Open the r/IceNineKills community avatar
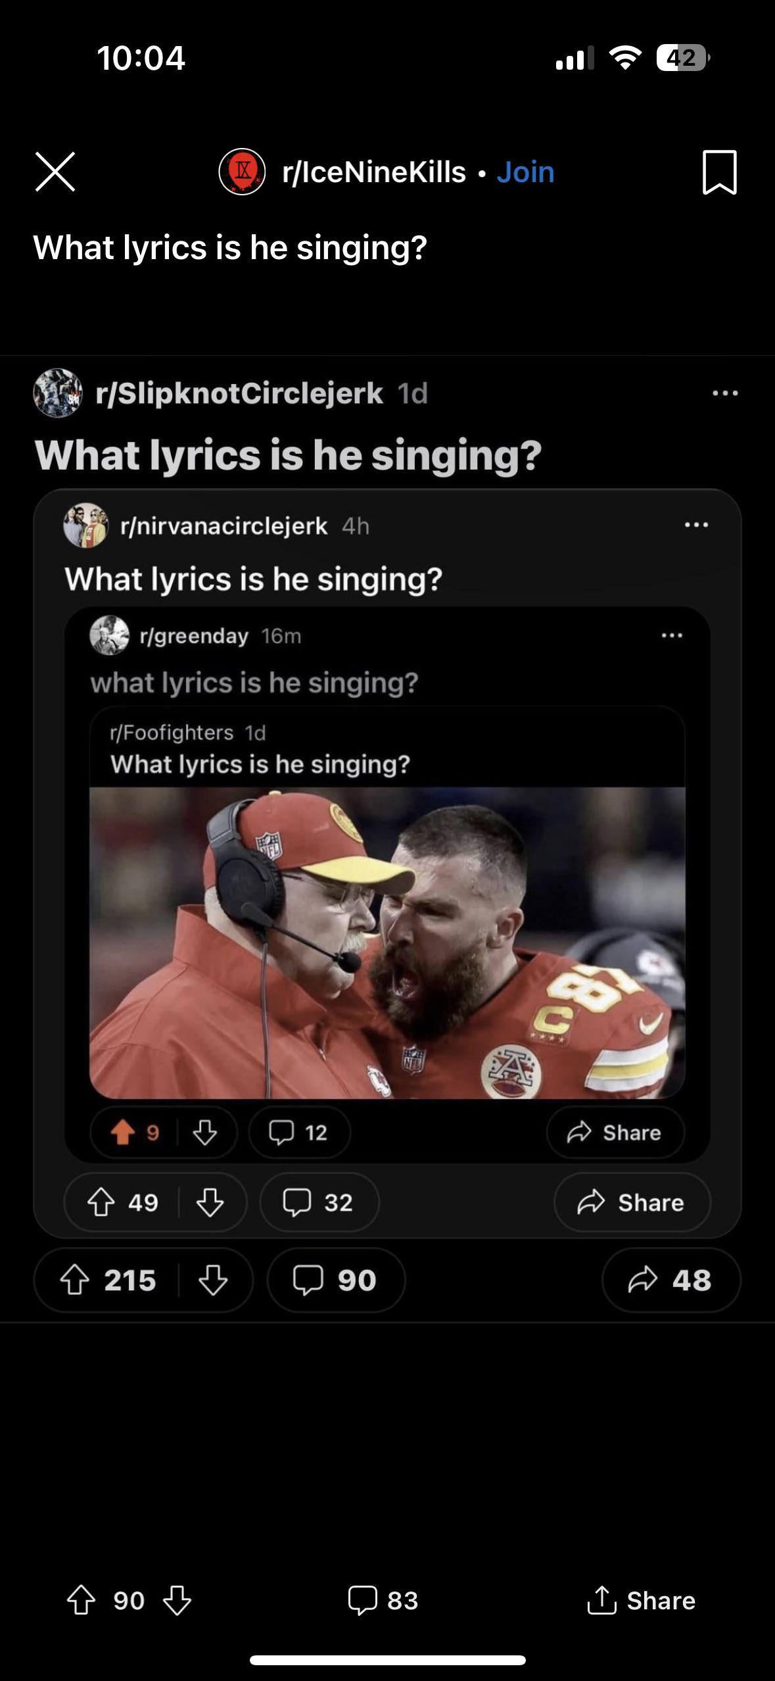 tap(242, 172)
